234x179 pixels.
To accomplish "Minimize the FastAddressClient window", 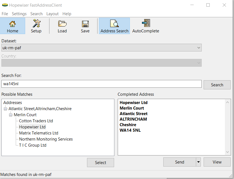I will (x=192, y=5).
